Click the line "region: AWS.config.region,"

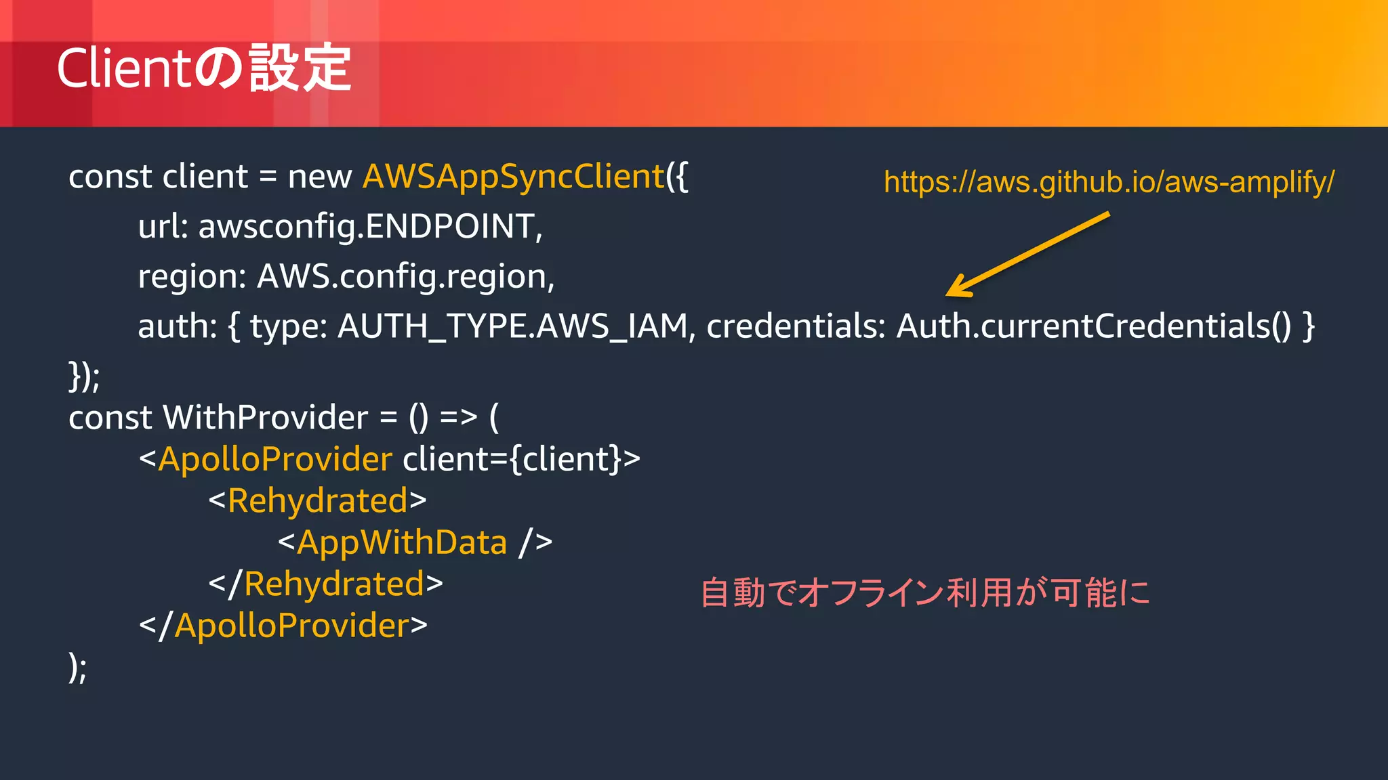[x=346, y=277]
